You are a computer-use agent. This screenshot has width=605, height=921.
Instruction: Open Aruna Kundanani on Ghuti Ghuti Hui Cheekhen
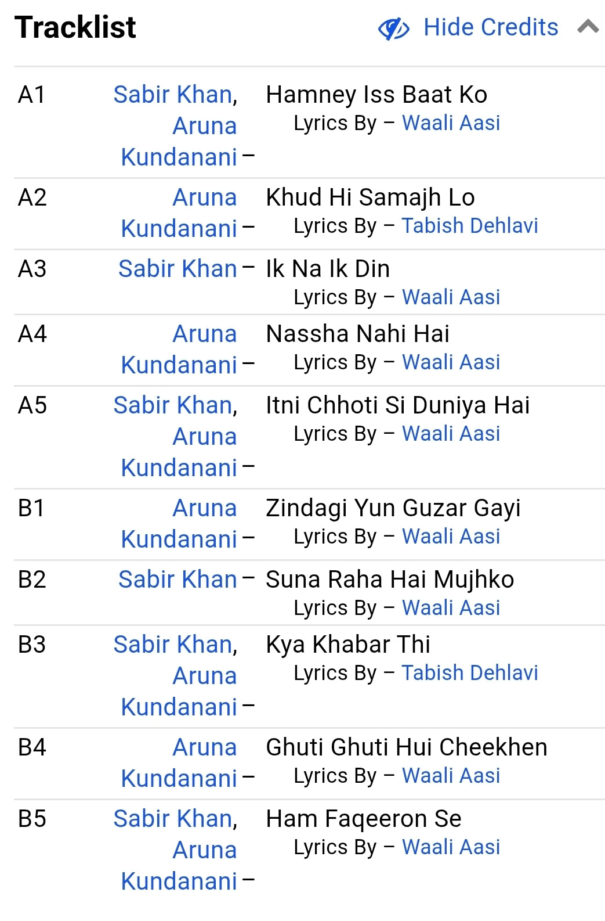tap(178, 763)
